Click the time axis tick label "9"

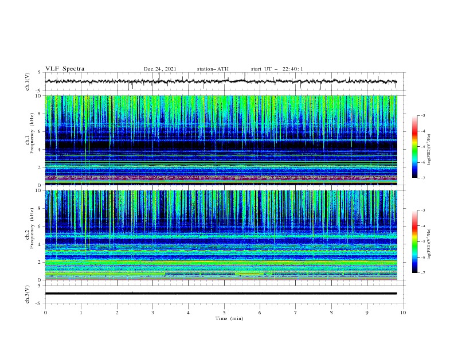(367, 313)
